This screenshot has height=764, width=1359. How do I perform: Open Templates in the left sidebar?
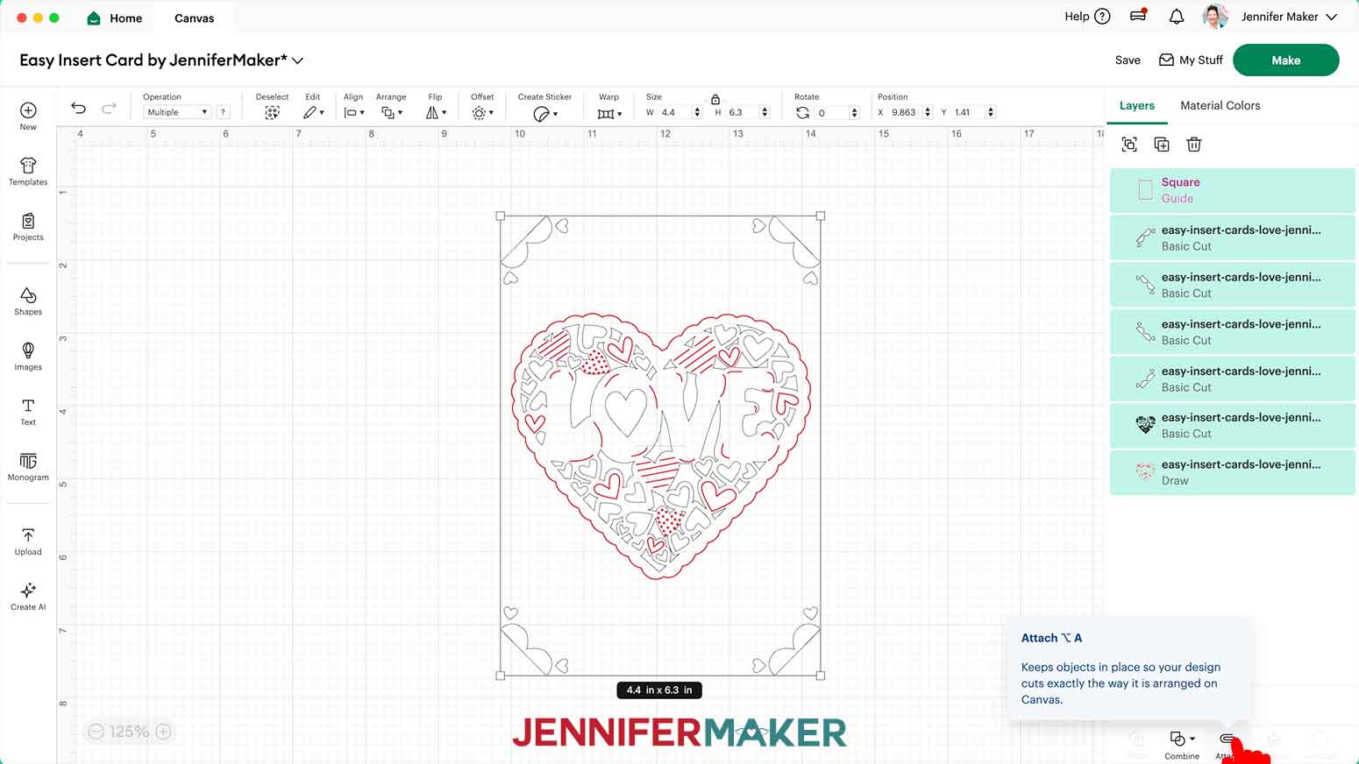(28, 171)
